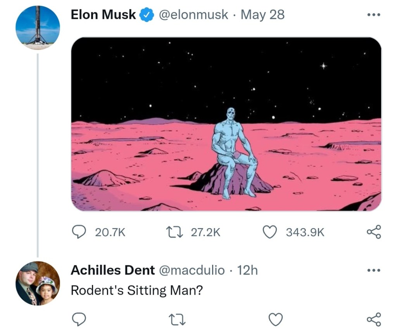Open more options on Achilles Dent's reply
Screen dimensions: 397x333
(x=374, y=270)
